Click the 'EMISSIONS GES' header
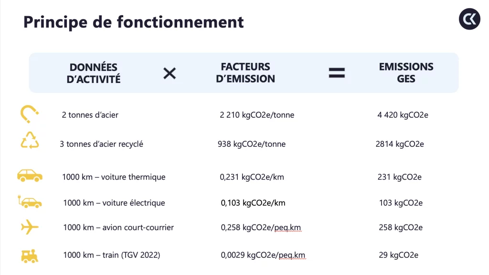This screenshot has height=275, width=489. coord(406,73)
